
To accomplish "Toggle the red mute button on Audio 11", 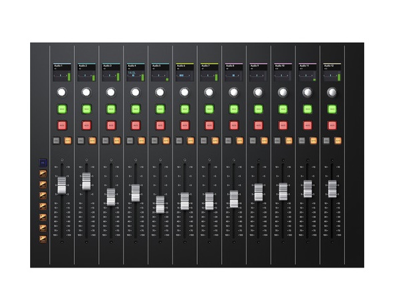I will 307,125.
